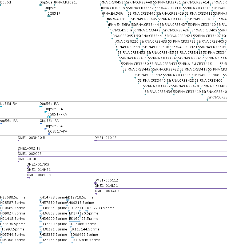Viewport: 227px width, 244px height.
Task: Select the EK160425.5prime label
Action: (83, 219)
